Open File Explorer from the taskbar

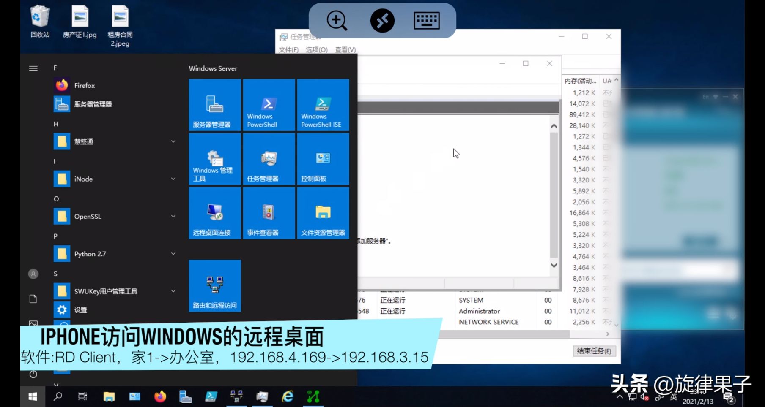[109, 396]
